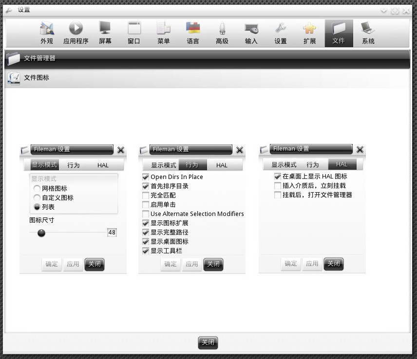The height and width of the screenshot is (359, 417).
Task: Click the 图标尺寸 slider knob
Action: point(41,233)
